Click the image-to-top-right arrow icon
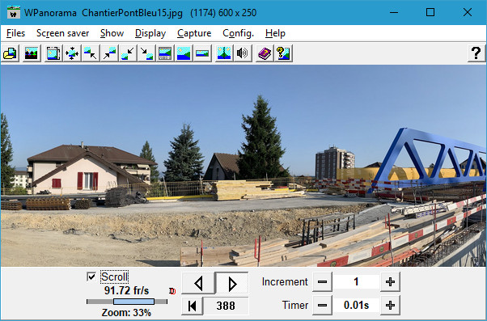This screenshot has height=321, width=487. [109, 53]
